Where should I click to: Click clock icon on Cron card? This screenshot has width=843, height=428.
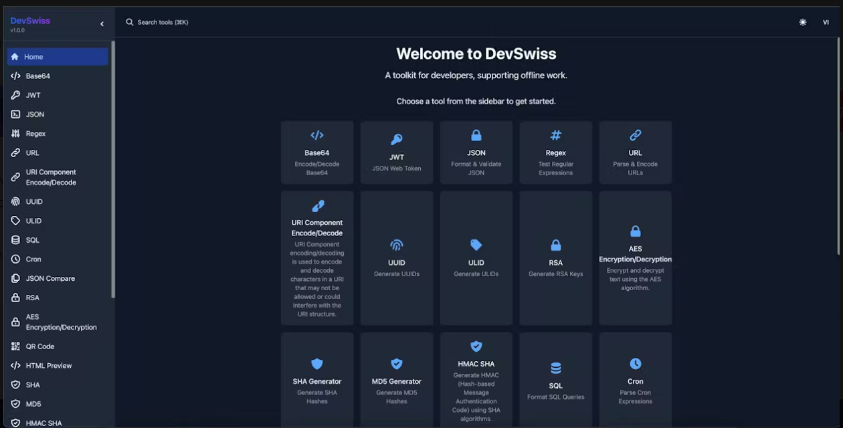tap(636, 364)
